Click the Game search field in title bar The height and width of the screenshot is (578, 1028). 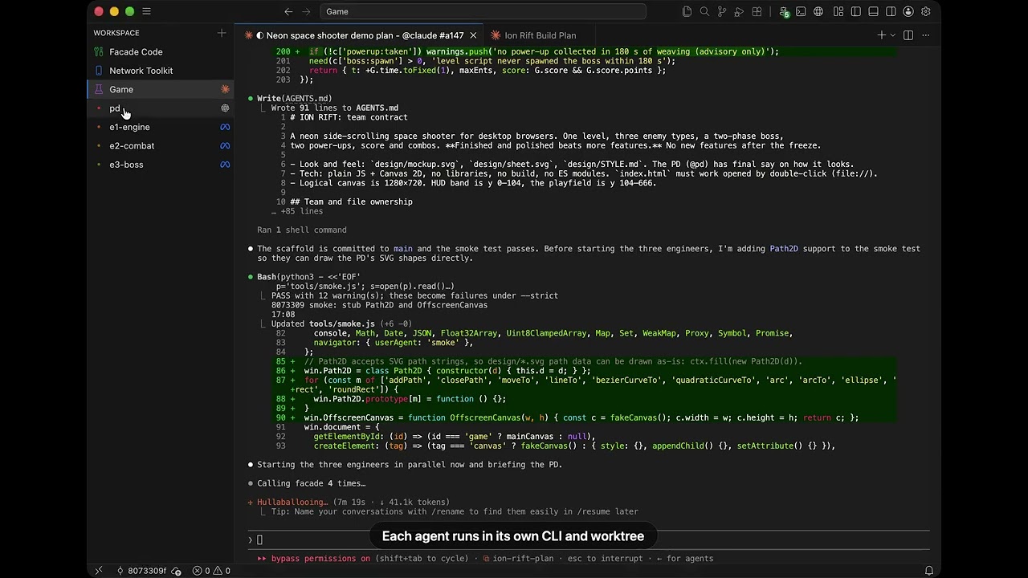[483, 11]
